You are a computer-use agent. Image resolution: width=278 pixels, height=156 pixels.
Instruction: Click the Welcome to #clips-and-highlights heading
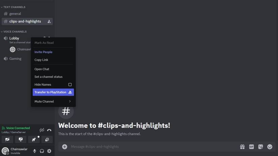click(114, 125)
